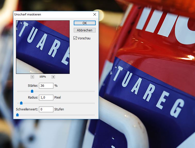Click the Stufen unit label
The width and height of the screenshot is (195, 148).
pyautogui.click(x=59, y=109)
